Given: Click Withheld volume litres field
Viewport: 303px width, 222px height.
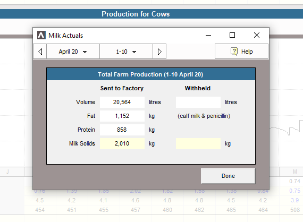Looking at the screenshot, I should coord(198,102).
